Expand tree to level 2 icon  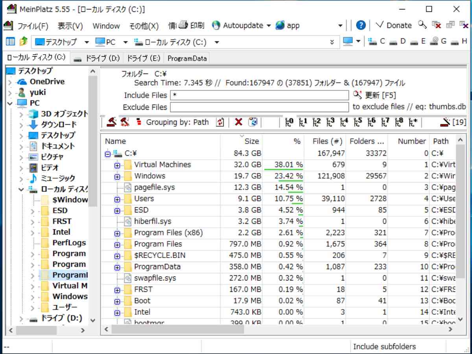coord(317,122)
